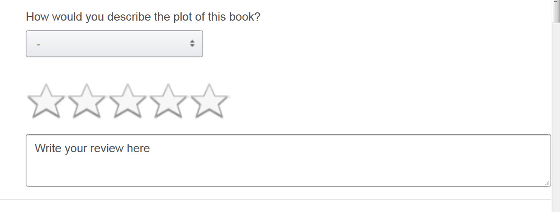
Task: Click the star next to the last star
Action: [x=168, y=101]
